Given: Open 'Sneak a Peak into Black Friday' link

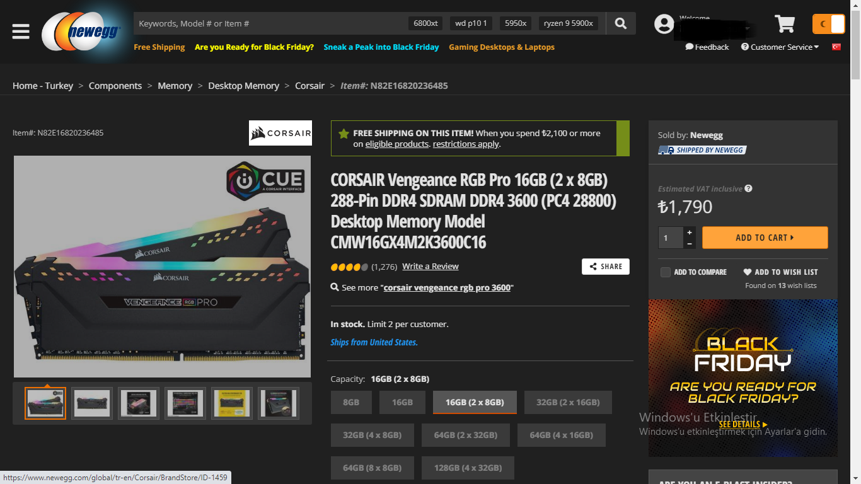Looking at the screenshot, I should [x=381, y=47].
